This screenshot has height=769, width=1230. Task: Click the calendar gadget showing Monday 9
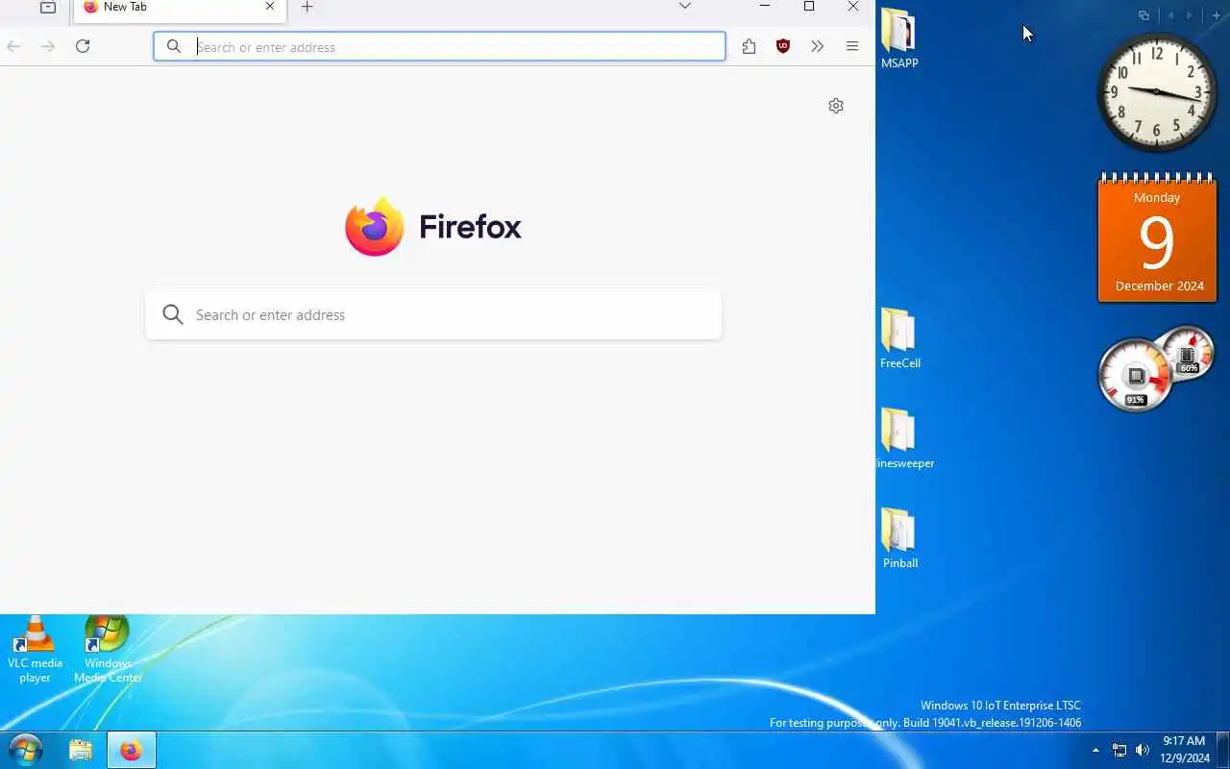pos(1157,238)
